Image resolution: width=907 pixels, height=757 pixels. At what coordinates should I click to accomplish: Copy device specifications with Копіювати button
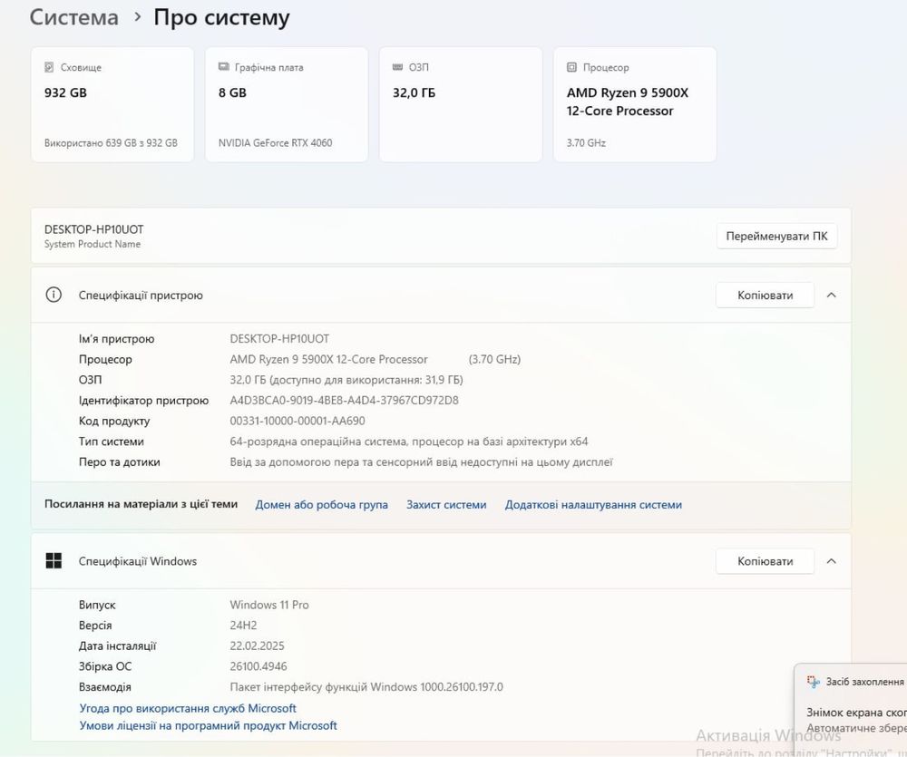(765, 295)
